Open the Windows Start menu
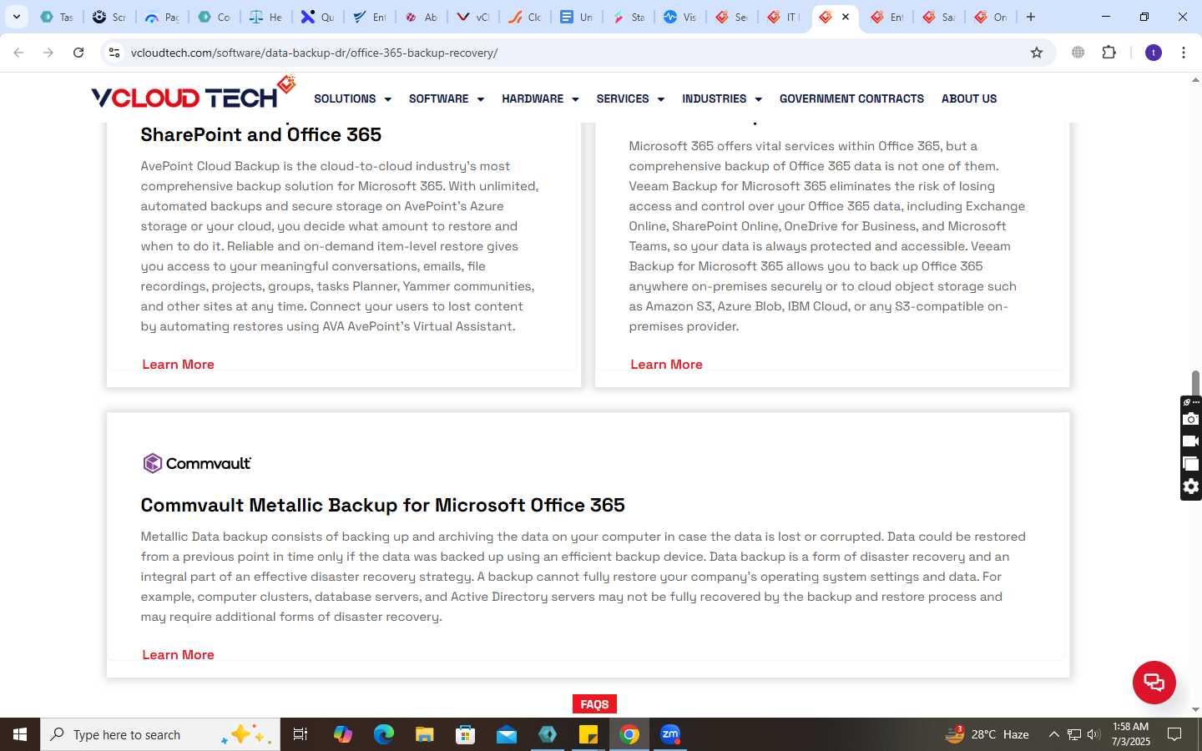Viewport: 1202px width, 751px height. [20, 734]
